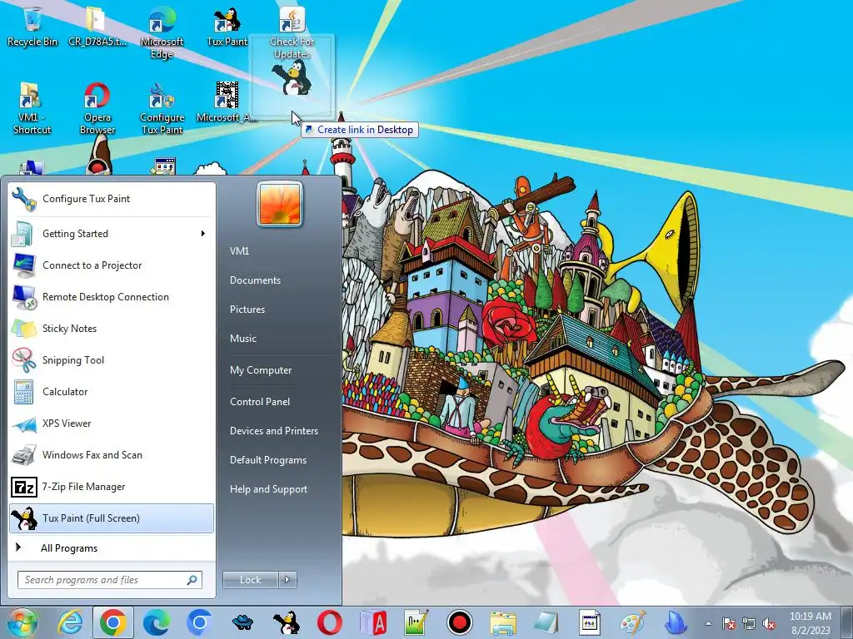The width and height of the screenshot is (853, 639).
Task: Open Microsoft Edge from the taskbar
Action: 156,622
